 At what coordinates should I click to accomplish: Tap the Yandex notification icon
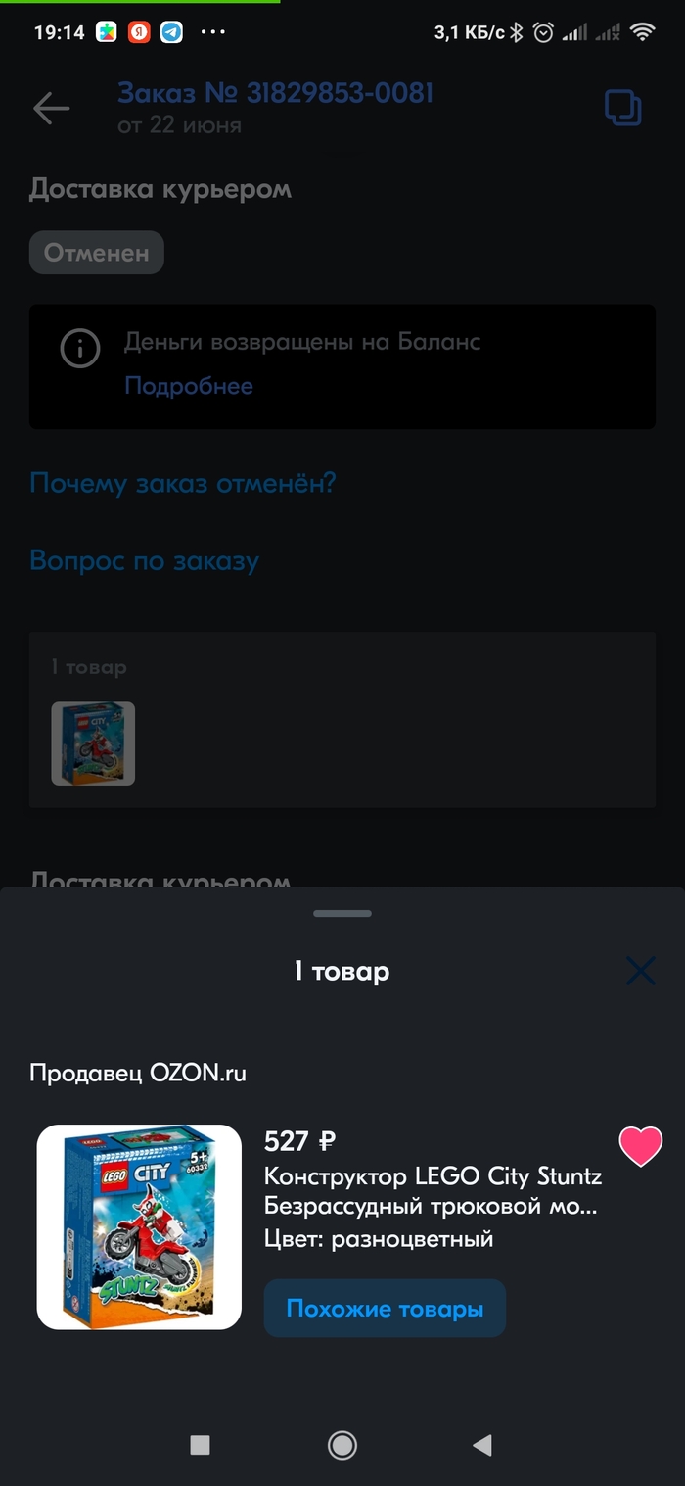[x=140, y=32]
